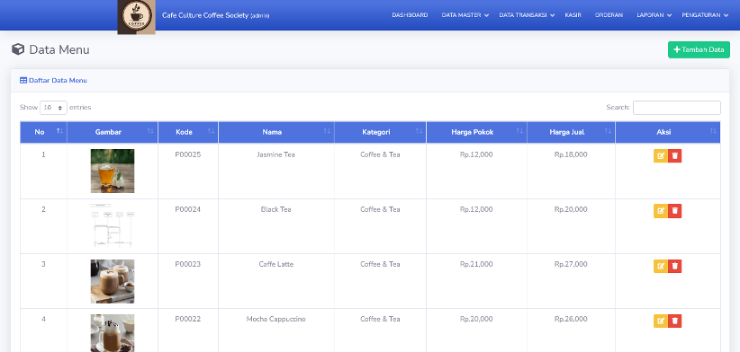Screen dimensions: 740x352
Task: Open the show entries count dropdown
Action: point(53,108)
